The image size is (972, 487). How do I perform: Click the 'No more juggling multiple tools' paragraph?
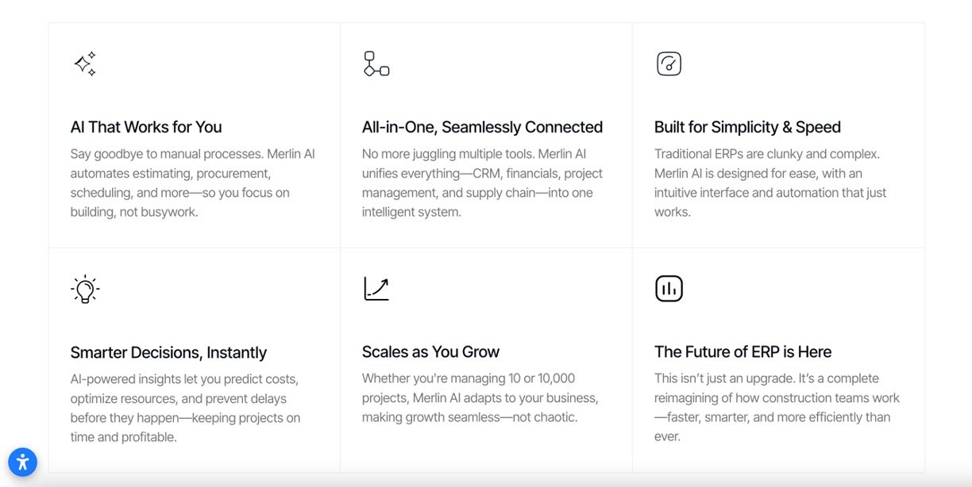coord(482,182)
